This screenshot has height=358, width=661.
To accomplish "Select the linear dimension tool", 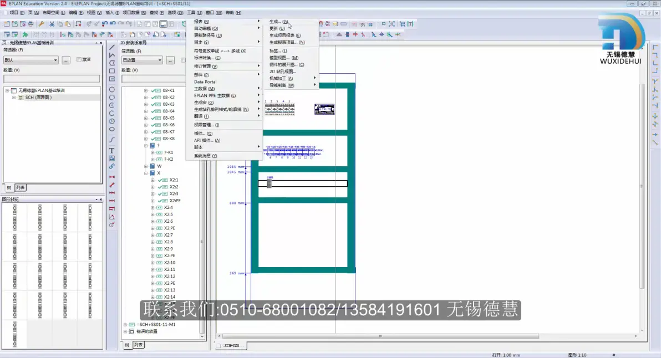I will [111, 177].
